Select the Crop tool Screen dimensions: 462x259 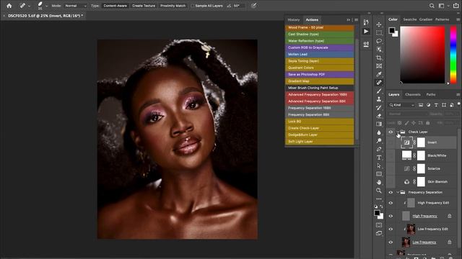click(x=379, y=58)
